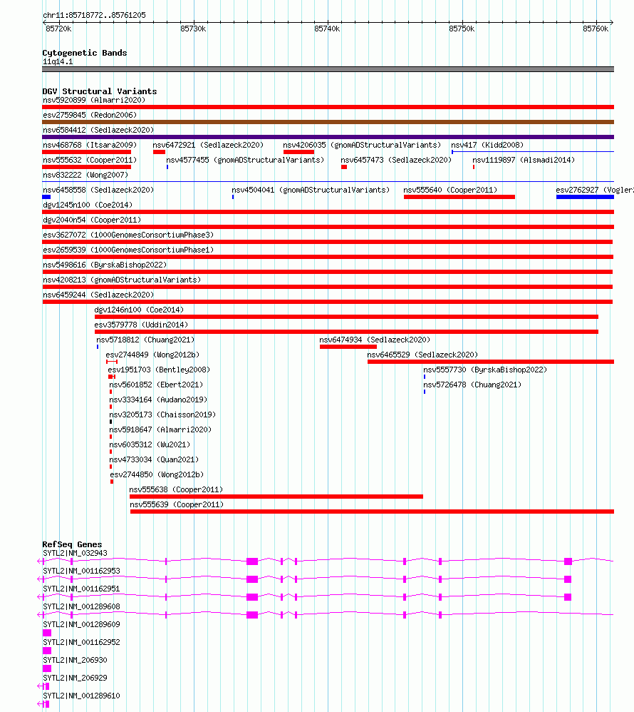Click the 85760k ruler label
Screen dimensions: 634x712
point(596,29)
